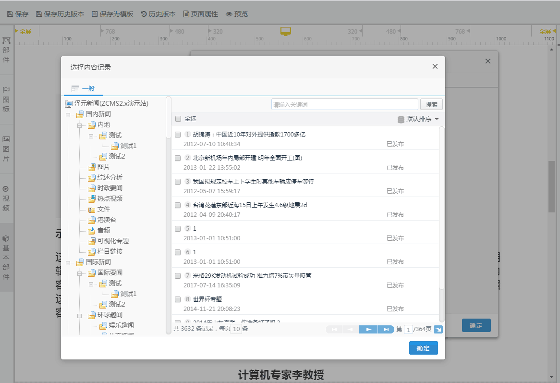Viewport: 560px width, 383px height.
Task: Click the blue 确定 button in dialog
Action: point(423,348)
